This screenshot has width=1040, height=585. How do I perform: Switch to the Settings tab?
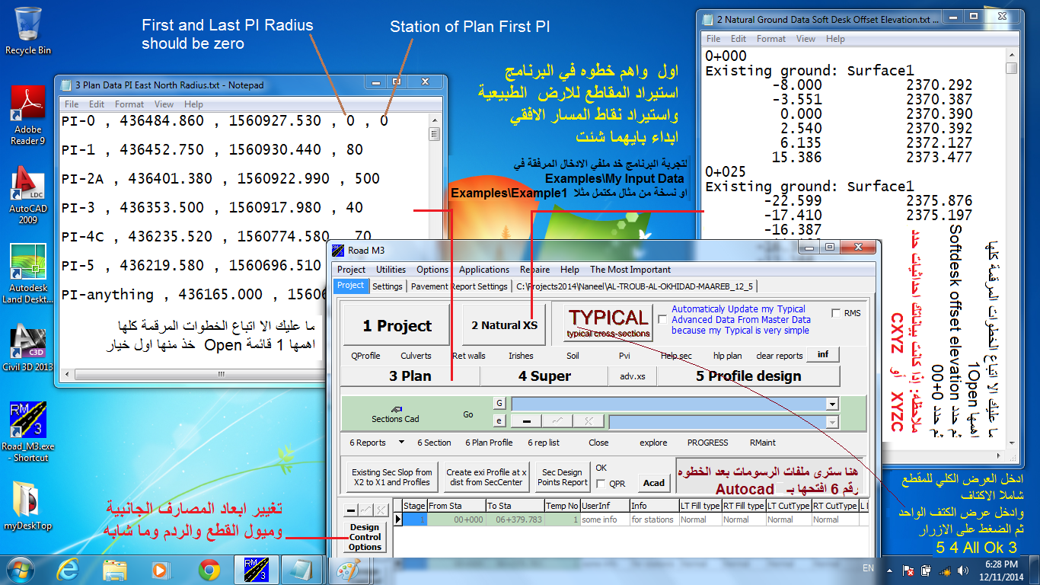(x=387, y=286)
